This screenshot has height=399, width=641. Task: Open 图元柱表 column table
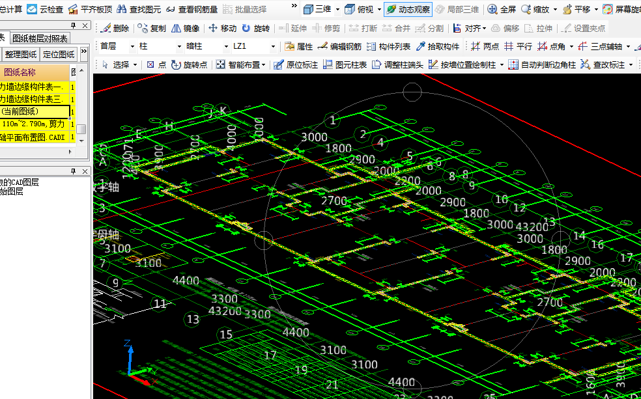[x=345, y=65]
